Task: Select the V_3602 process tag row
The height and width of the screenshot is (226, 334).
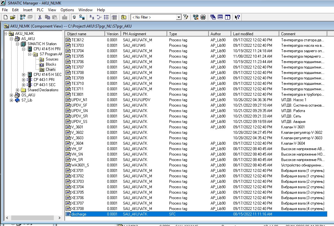Action: click(x=196, y=133)
